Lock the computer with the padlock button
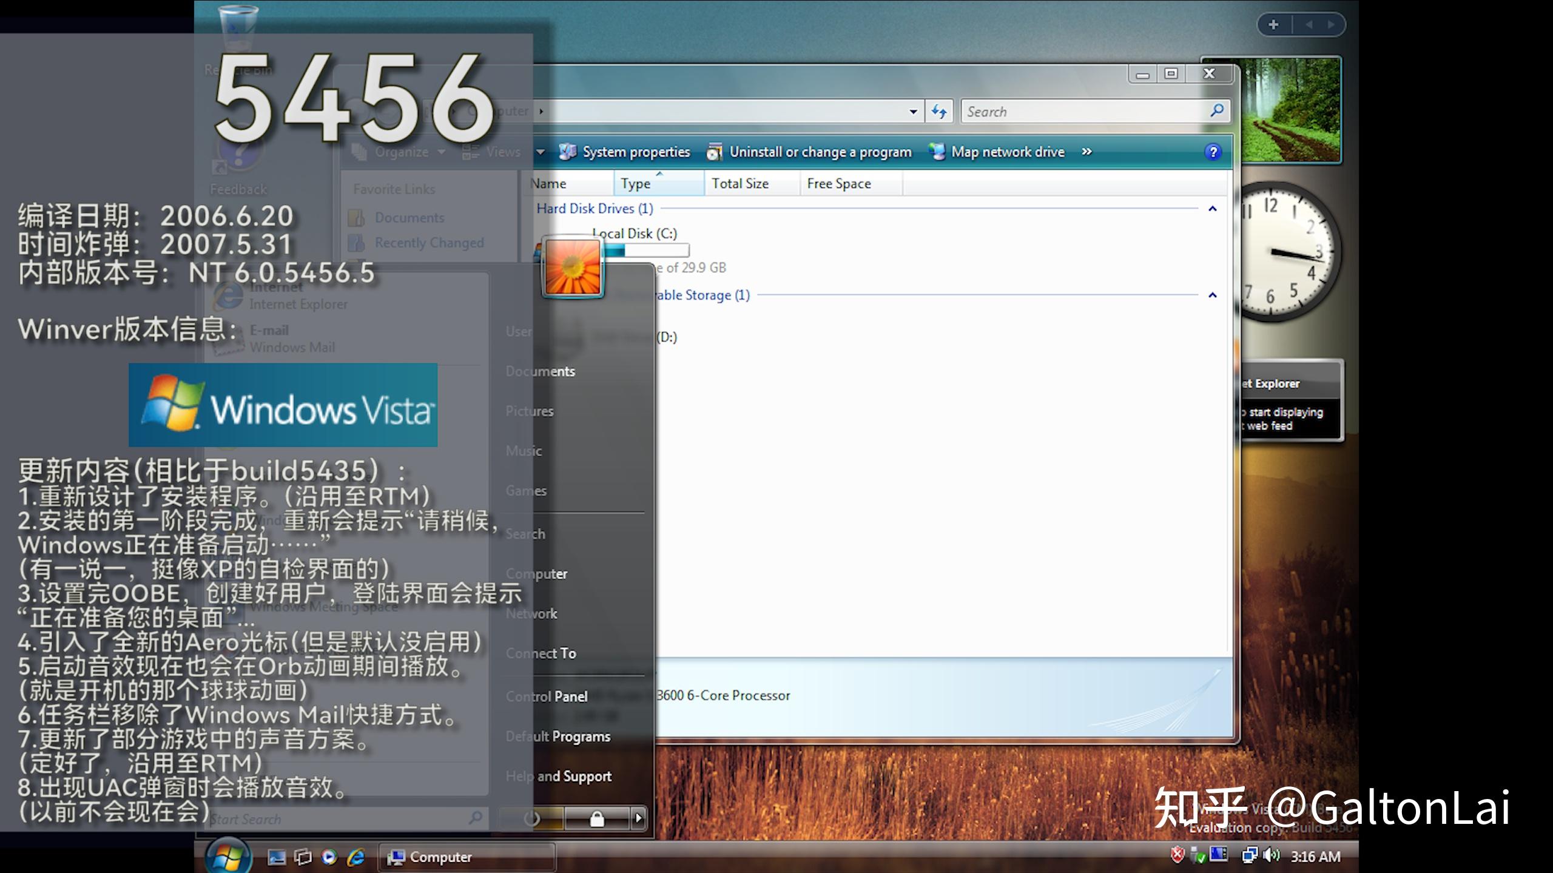This screenshot has height=873, width=1553. pyautogui.click(x=597, y=818)
